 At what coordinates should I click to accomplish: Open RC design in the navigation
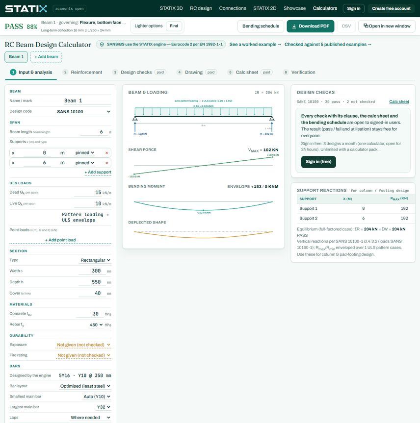pos(201,8)
